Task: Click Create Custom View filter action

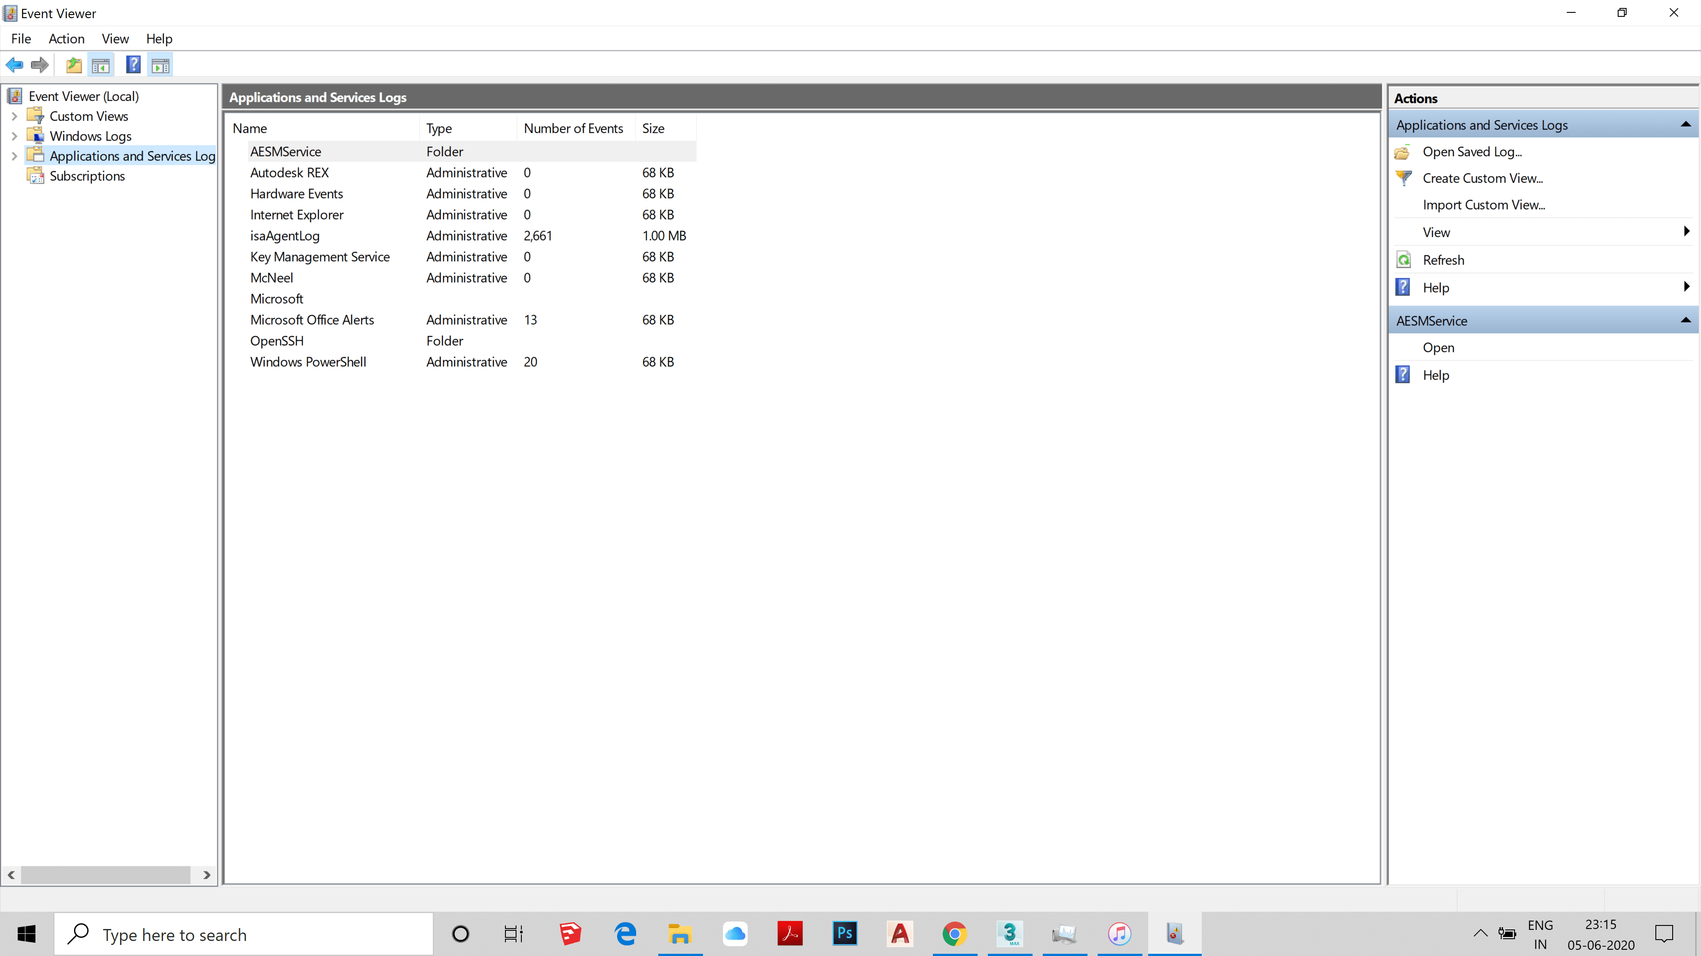Action: coord(1482,178)
